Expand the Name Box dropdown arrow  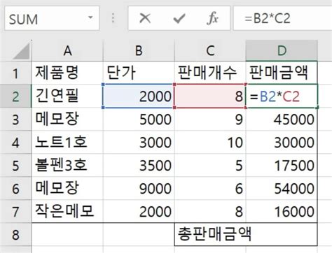pos(90,17)
